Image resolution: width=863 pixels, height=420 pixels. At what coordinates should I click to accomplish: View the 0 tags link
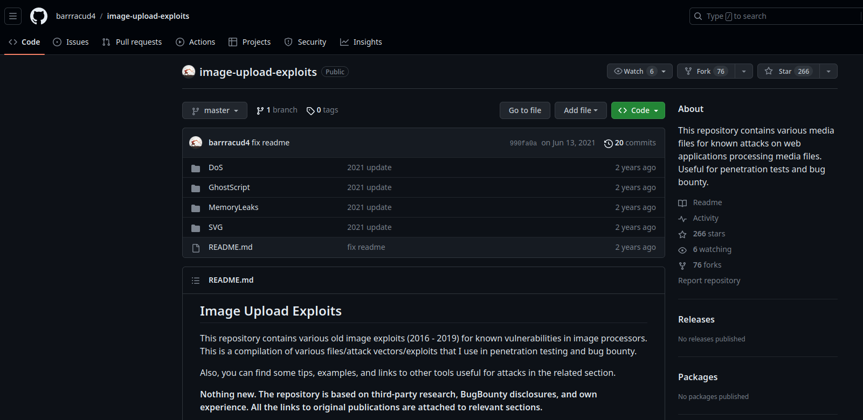[x=322, y=110]
